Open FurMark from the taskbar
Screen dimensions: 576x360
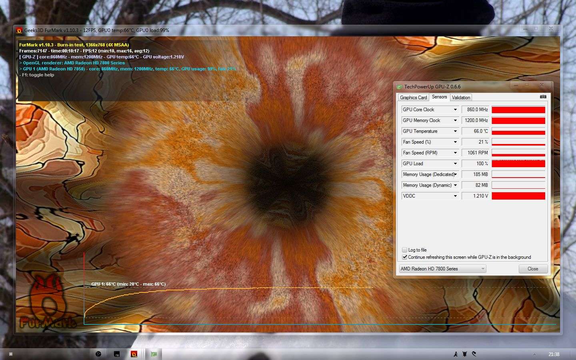[x=134, y=354]
